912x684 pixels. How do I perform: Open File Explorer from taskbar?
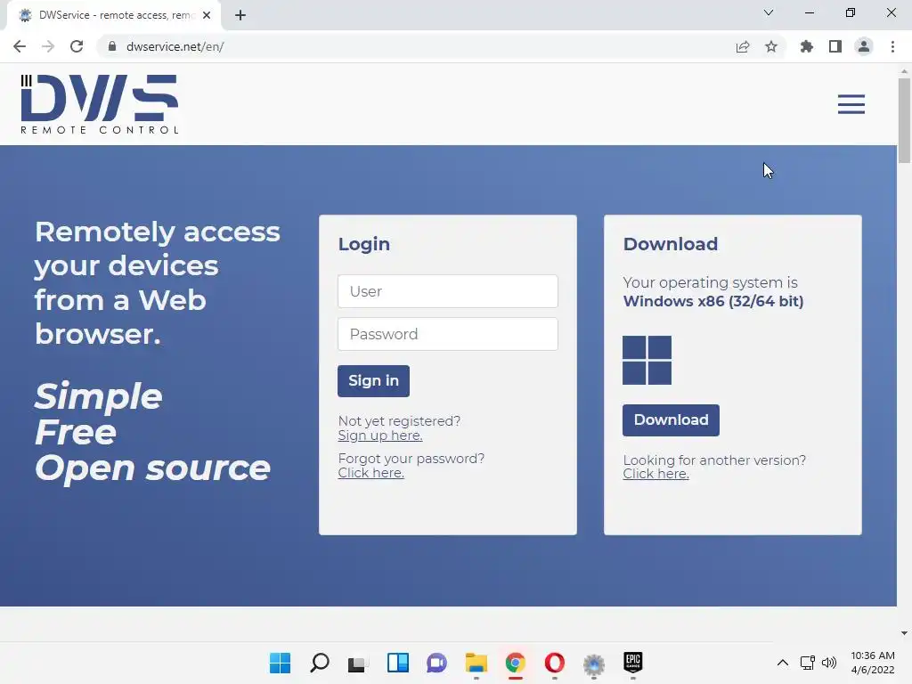(476, 663)
